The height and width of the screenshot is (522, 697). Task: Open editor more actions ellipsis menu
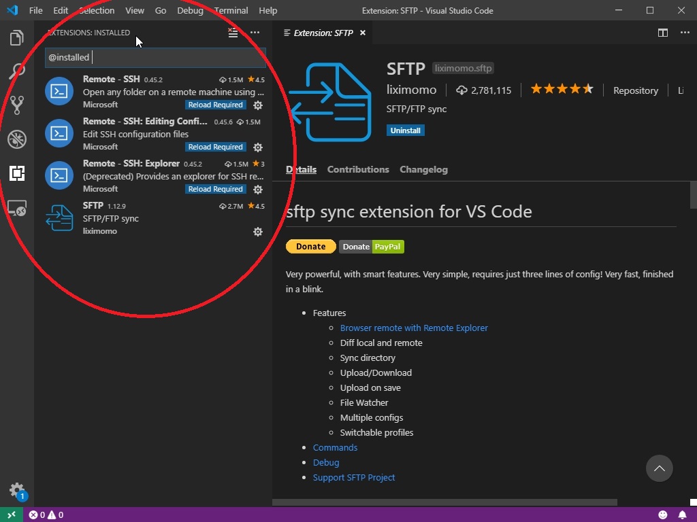coord(685,33)
